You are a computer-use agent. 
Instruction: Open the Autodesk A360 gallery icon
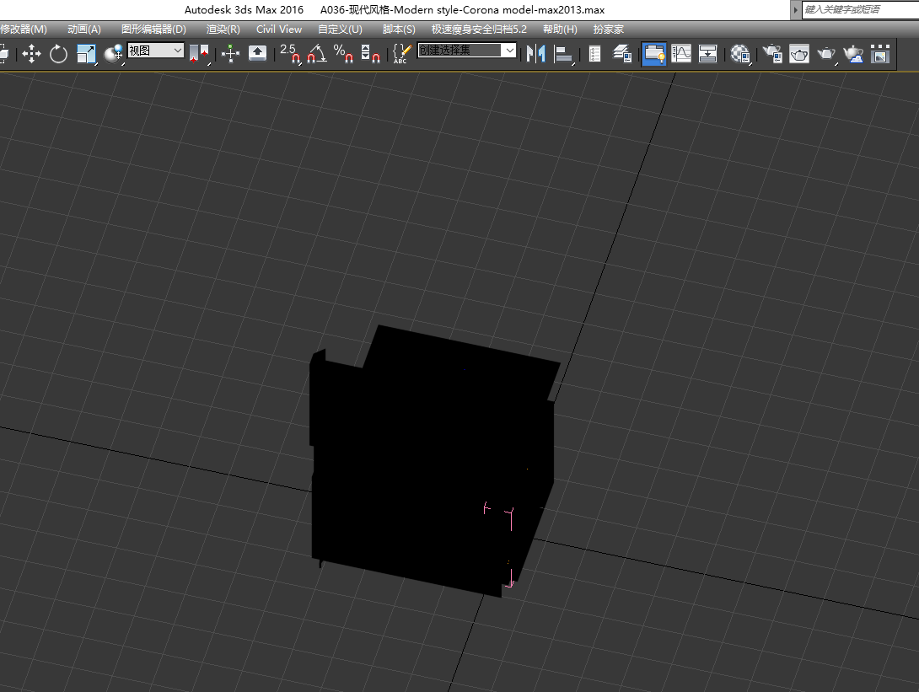click(x=880, y=54)
